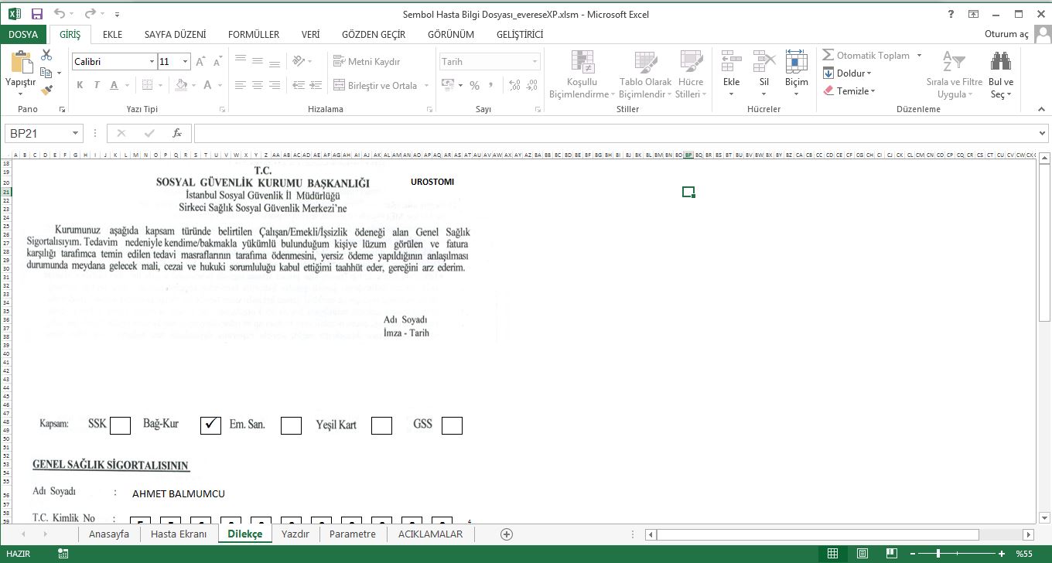Image resolution: width=1052 pixels, height=563 pixels.
Task: Open the font name Calibri dropdown
Action: [x=152, y=61]
